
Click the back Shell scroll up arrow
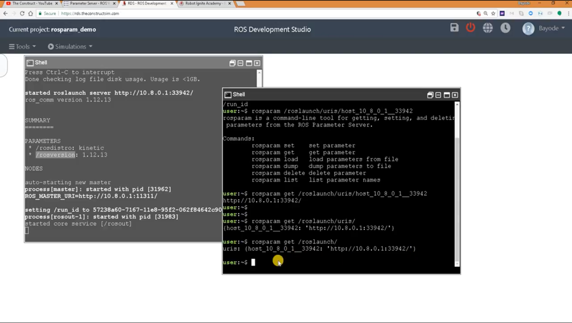(259, 72)
